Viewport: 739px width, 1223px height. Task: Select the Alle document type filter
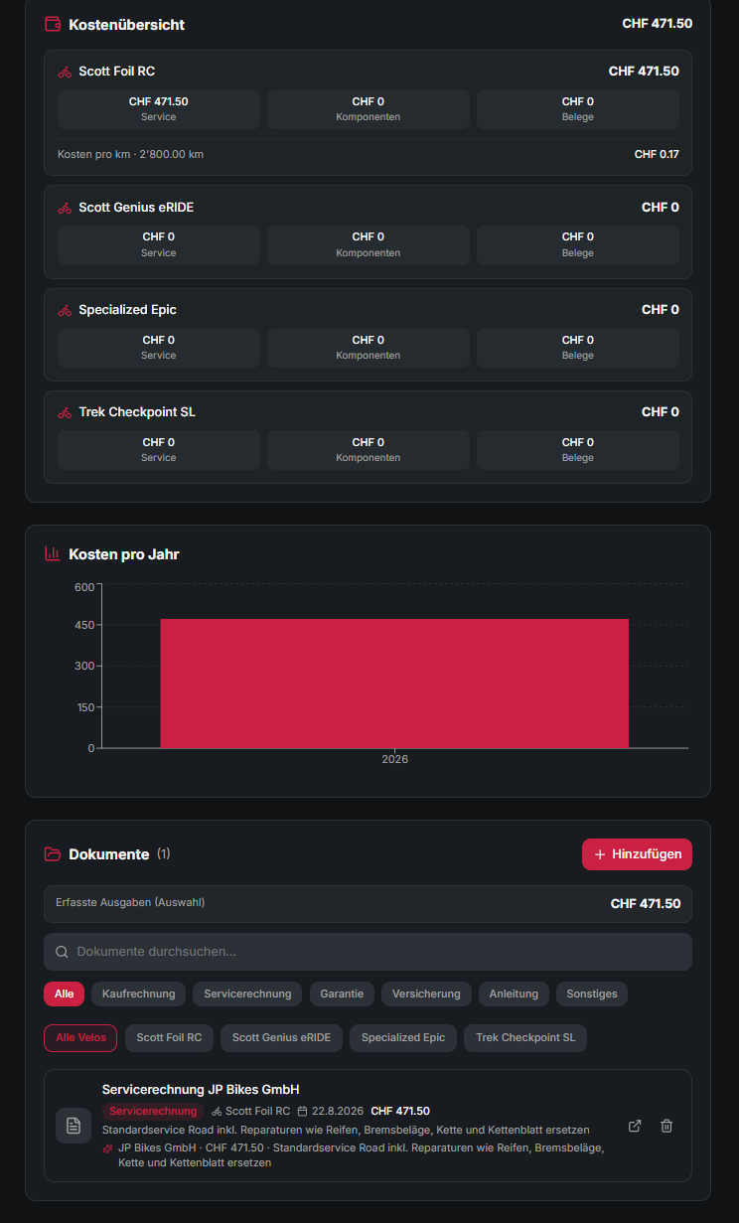(64, 994)
